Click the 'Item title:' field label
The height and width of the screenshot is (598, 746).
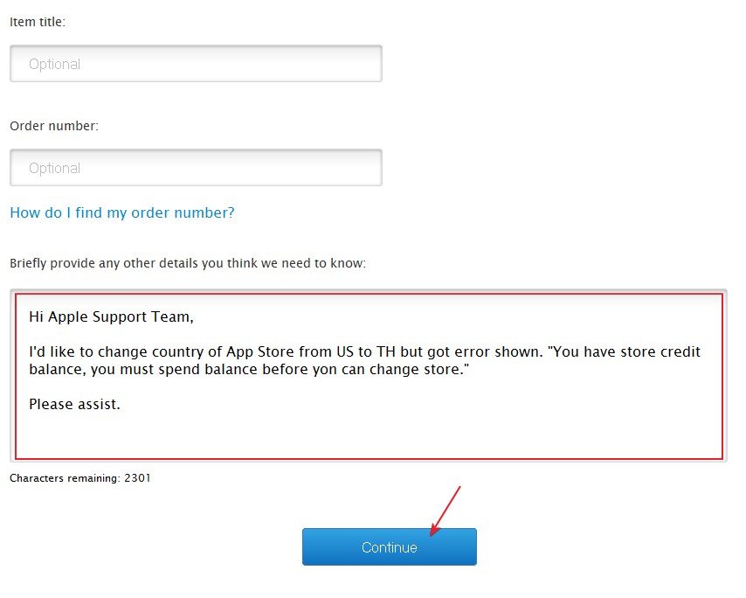coord(38,22)
